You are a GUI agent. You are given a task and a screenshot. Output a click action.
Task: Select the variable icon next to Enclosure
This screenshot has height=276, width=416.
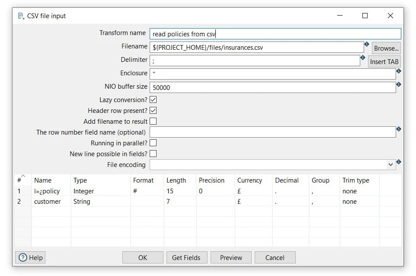pos(399,70)
